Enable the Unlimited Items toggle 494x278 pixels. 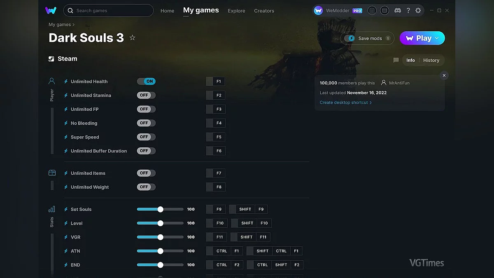coord(146,173)
